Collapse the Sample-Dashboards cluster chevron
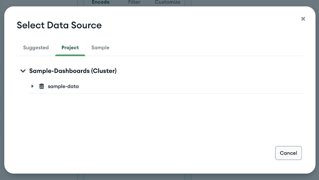319x180 pixels. click(23, 71)
